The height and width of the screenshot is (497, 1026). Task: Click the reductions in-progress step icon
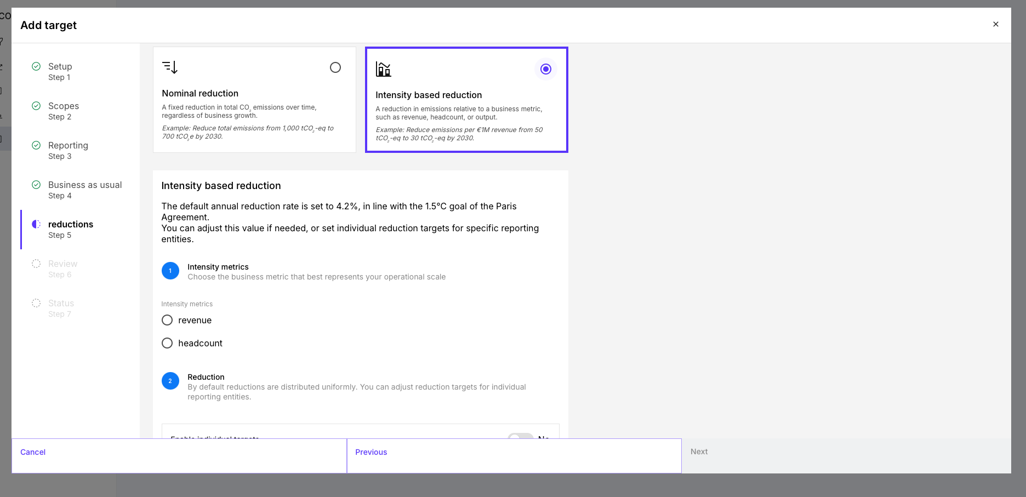point(36,224)
